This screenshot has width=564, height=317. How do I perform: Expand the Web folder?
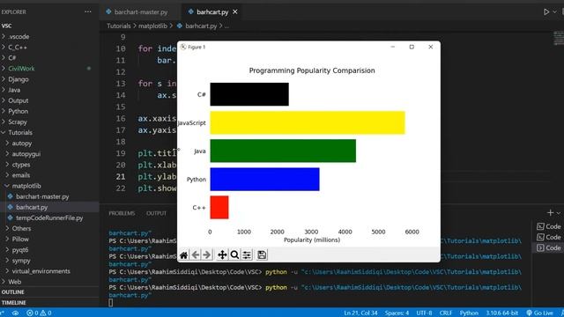(49, 282)
